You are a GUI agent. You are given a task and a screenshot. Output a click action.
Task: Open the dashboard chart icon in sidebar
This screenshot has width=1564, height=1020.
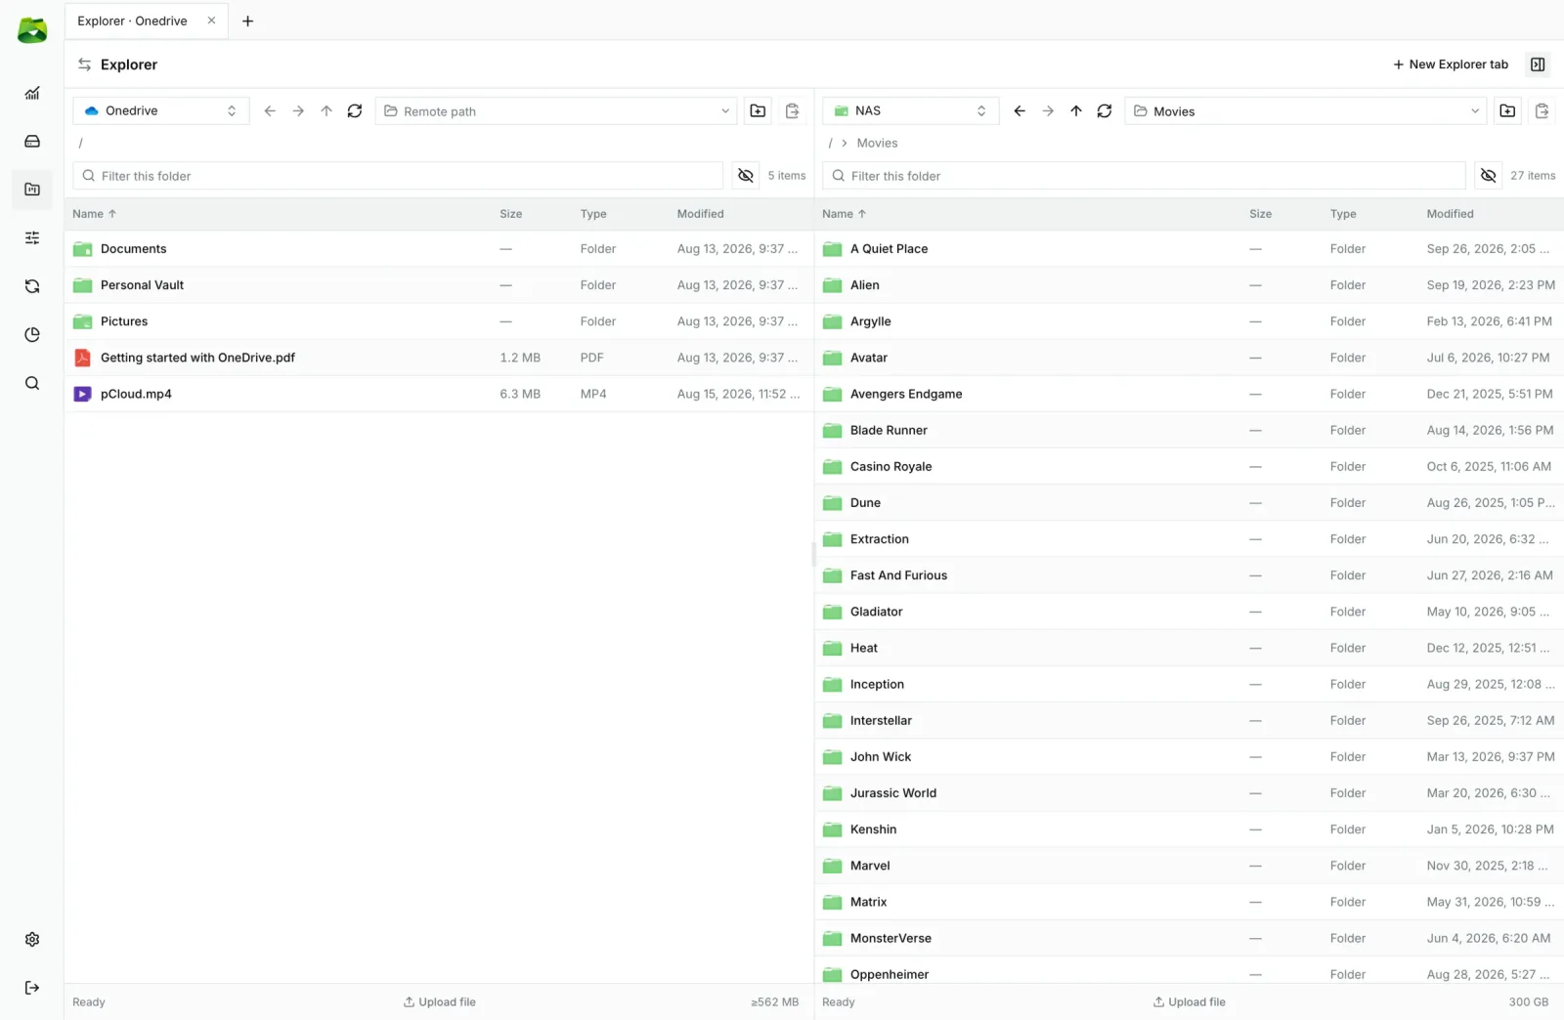32,93
